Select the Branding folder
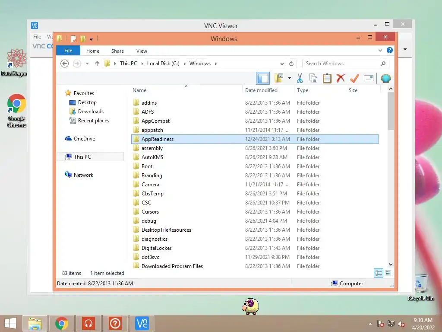This screenshot has width=442, height=332. [x=255, y=176]
